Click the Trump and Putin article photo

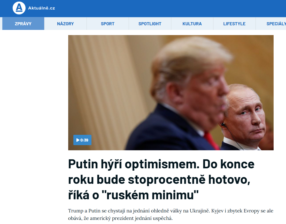tap(171, 93)
